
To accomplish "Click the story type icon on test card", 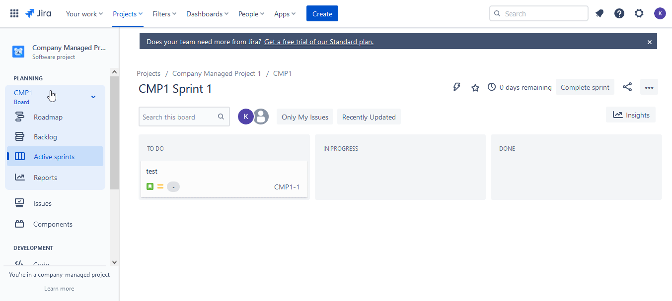I will pyautogui.click(x=150, y=187).
